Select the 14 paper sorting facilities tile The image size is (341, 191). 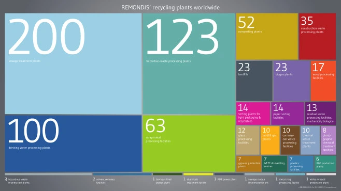click(288, 114)
